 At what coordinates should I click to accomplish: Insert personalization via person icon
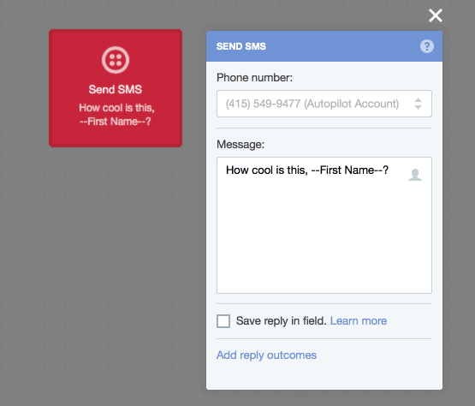point(415,175)
